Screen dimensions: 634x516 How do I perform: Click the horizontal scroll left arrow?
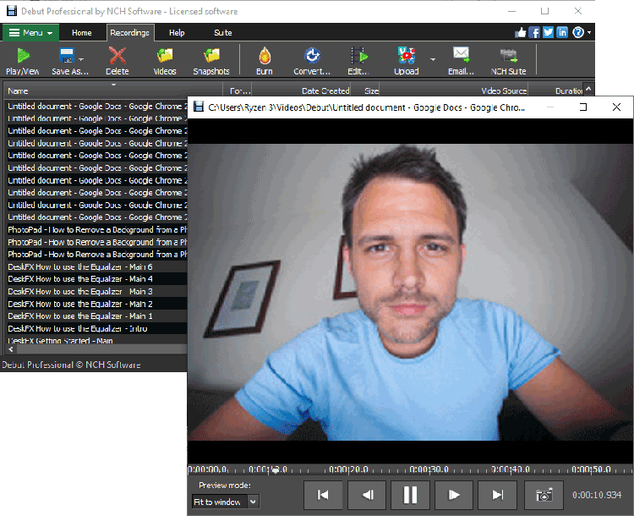coord(11,349)
